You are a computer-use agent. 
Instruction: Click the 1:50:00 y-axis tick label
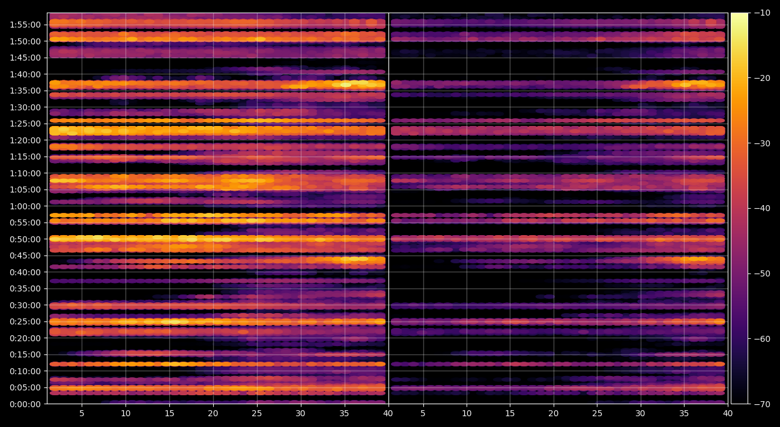tap(25, 41)
